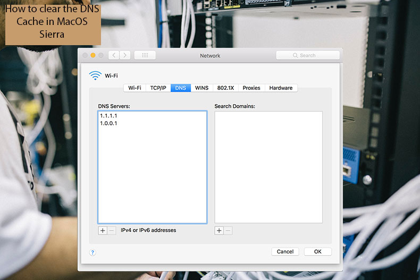The width and height of the screenshot is (420, 280).
Task: Add a search domain with plus button
Action: pyautogui.click(x=219, y=231)
